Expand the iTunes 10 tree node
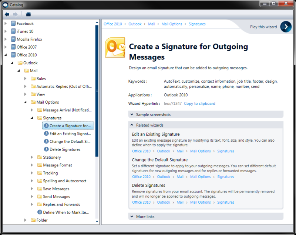The height and width of the screenshot is (235, 296). pos(6,31)
